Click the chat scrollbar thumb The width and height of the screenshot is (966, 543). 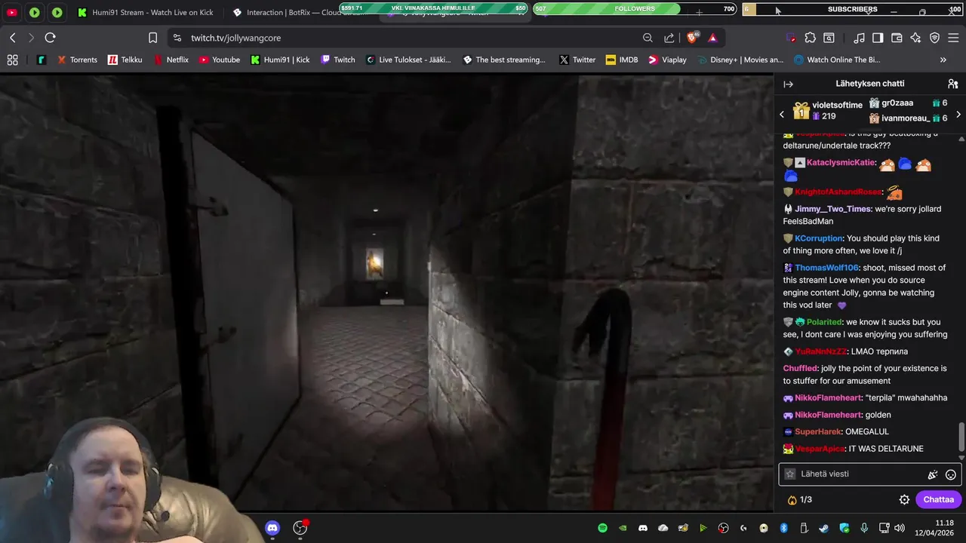click(961, 435)
